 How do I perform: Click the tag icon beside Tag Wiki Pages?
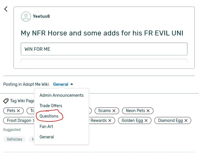[x=6, y=101]
